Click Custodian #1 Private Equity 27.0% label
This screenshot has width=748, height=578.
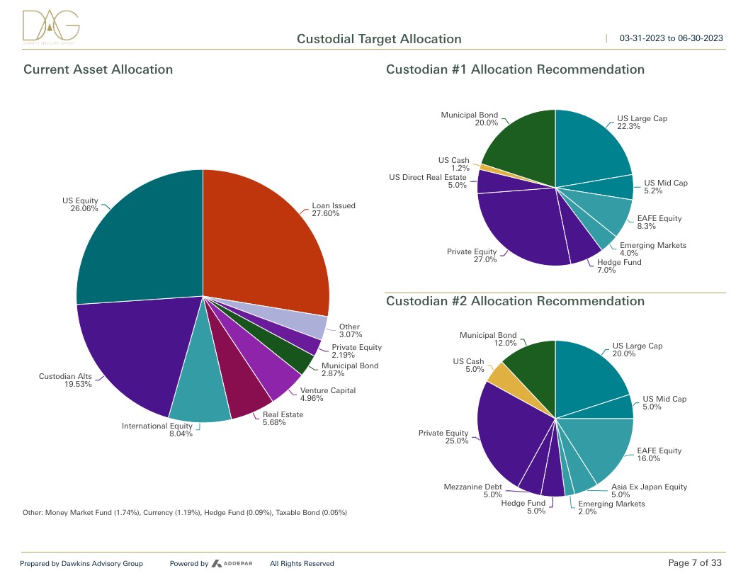[x=472, y=255]
